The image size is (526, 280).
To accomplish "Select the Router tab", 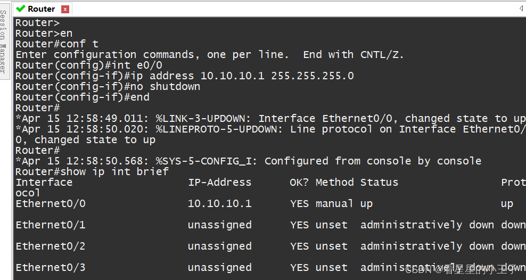I will coord(42,9).
